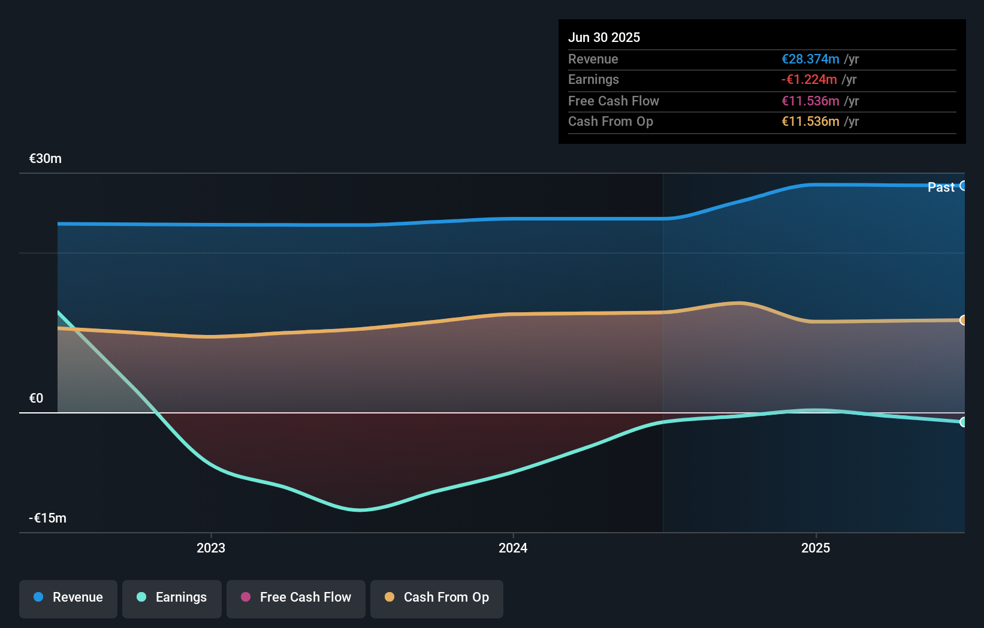Click the Free Cash Flow label in tooltip
Viewport: 984px width, 628px height.
point(614,101)
